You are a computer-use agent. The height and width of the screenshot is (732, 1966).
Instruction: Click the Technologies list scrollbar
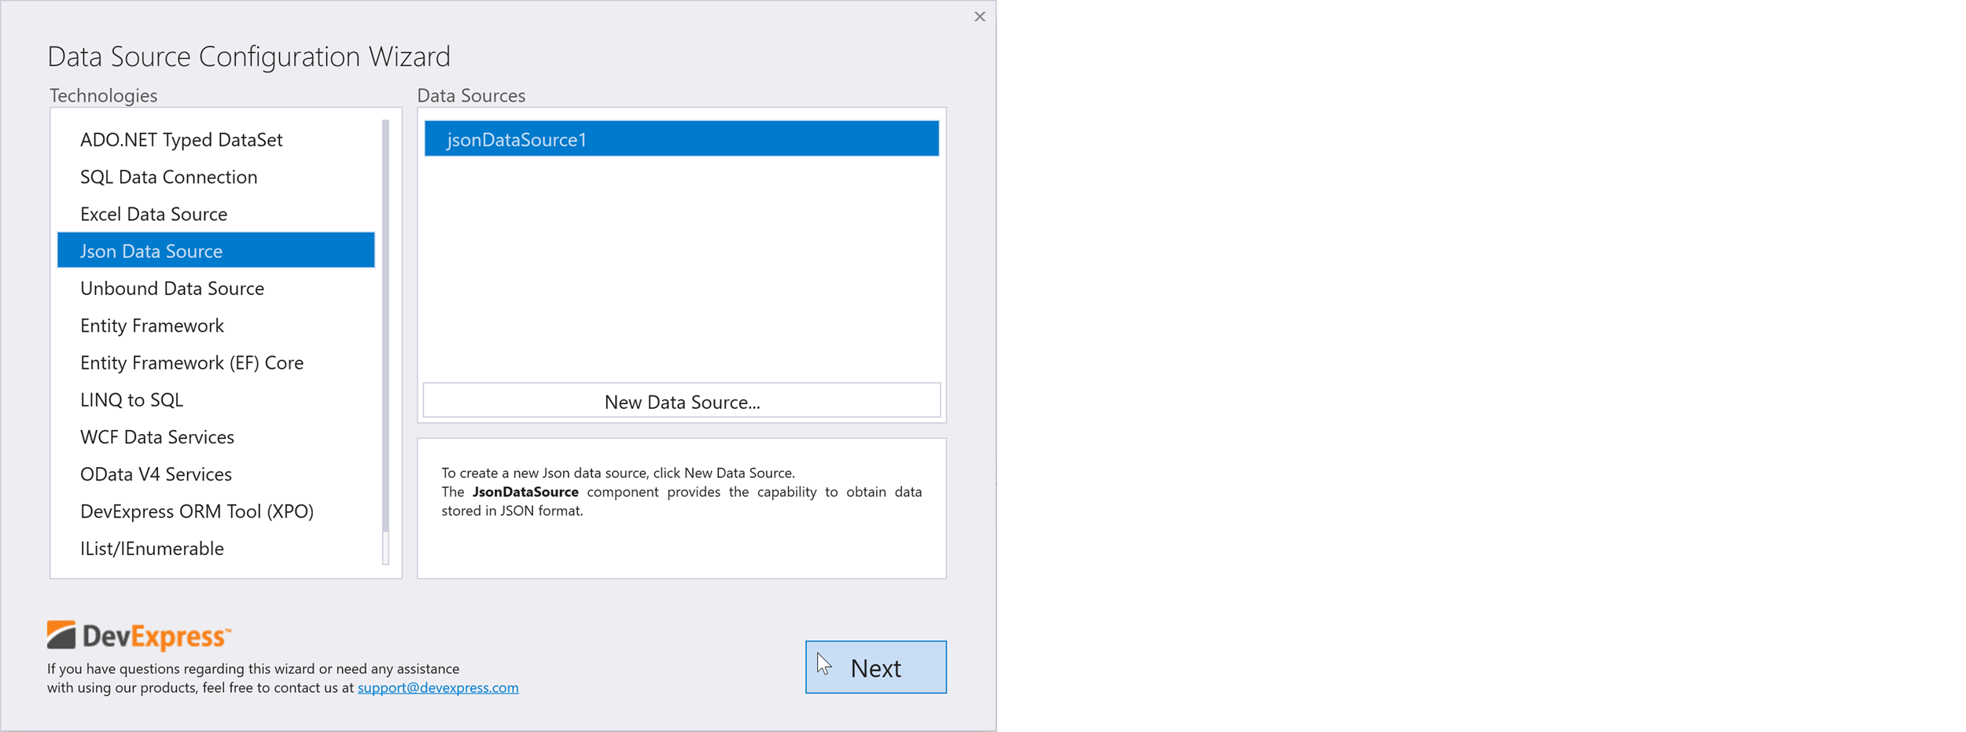(x=387, y=330)
